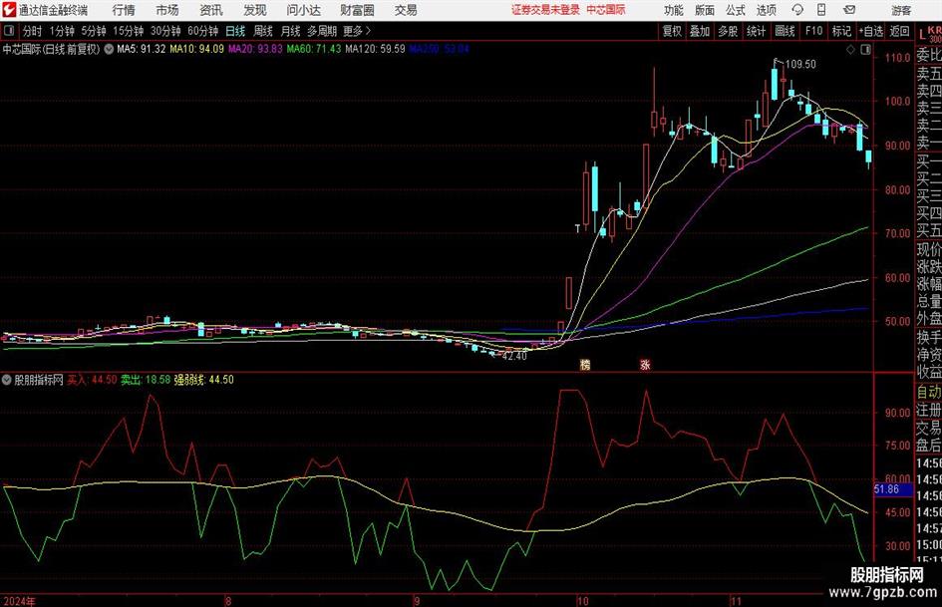Add stock via +自选 button
The image size is (942, 607).
(x=870, y=31)
